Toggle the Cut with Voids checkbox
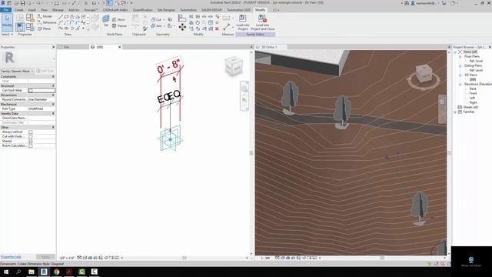The height and width of the screenshot is (277, 492). pyautogui.click(x=31, y=137)
